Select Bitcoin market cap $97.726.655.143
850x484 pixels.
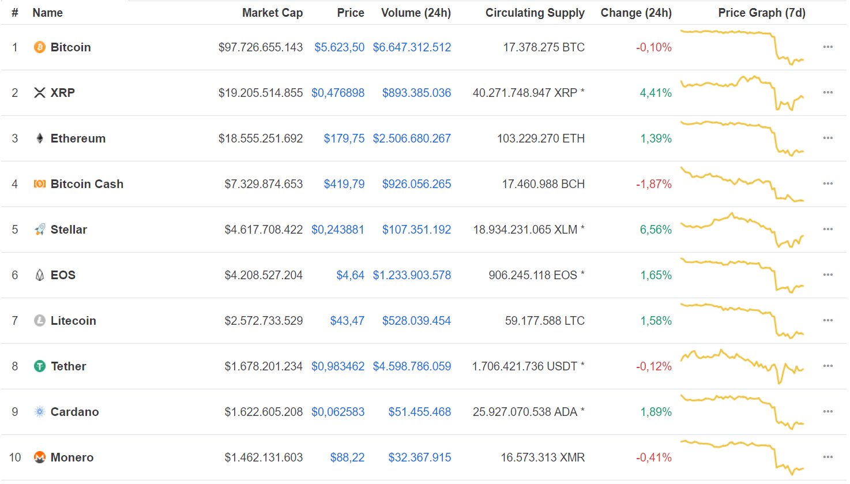coord(260,47)
